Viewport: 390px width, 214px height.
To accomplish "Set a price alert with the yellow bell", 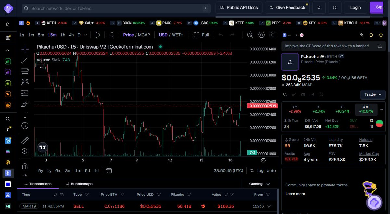I will pos(371,35).
